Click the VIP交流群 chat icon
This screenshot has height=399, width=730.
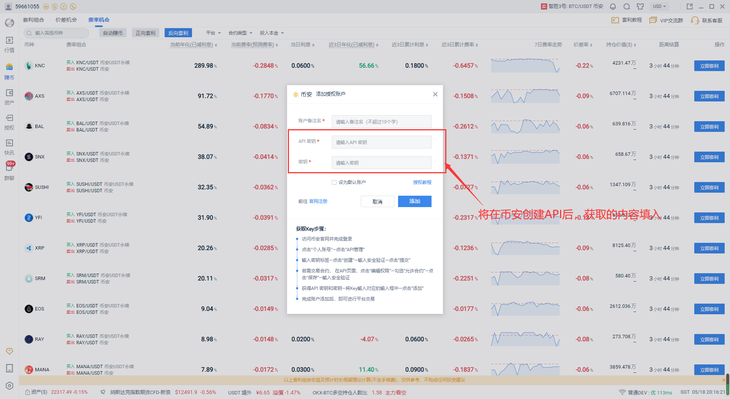(x=653, y=20)
